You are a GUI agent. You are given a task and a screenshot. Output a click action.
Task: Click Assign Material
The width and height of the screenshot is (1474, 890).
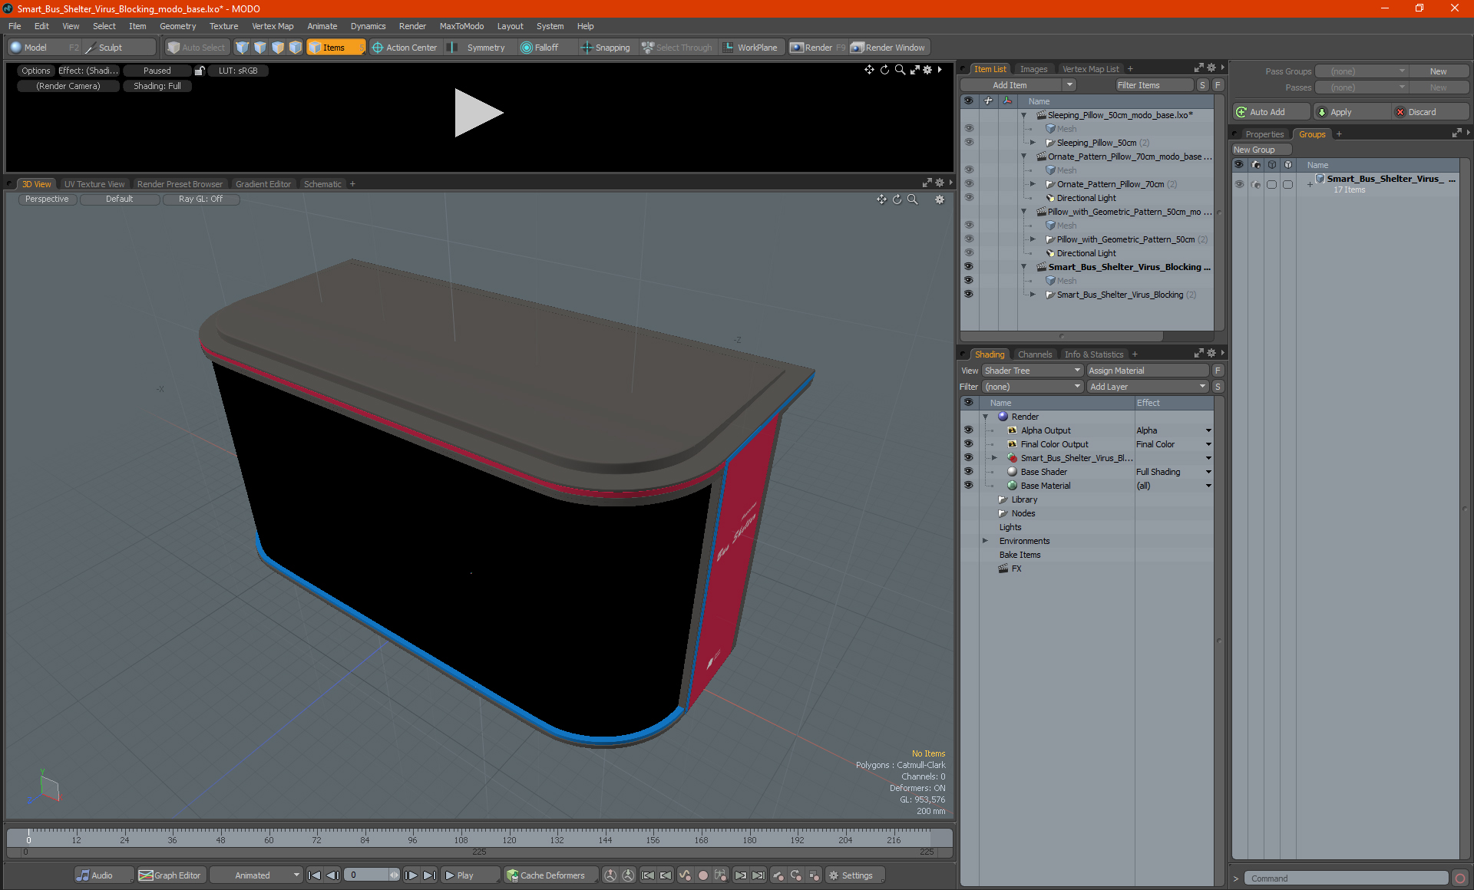(x=1148, y=371)
